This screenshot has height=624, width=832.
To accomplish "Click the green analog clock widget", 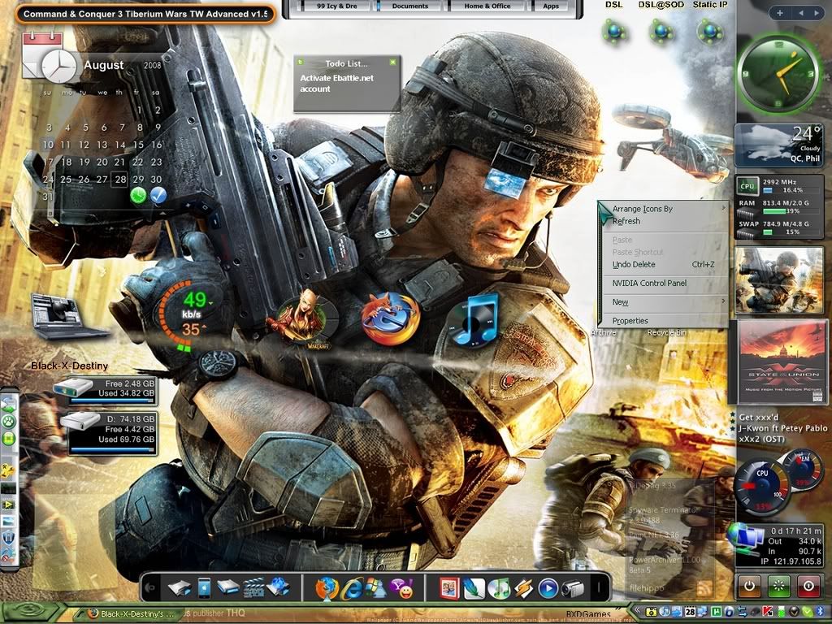I will tap(778, 73).
